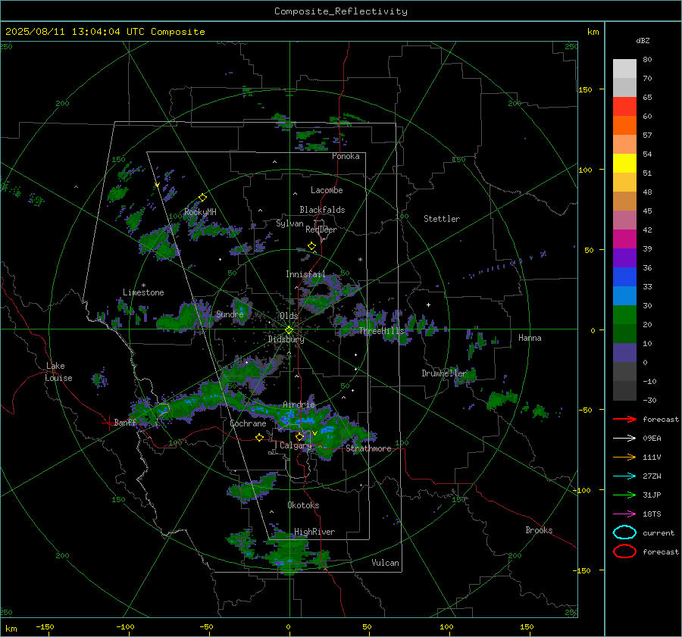Click the magenta 18TS arrow legend symbol

(624, 514)
